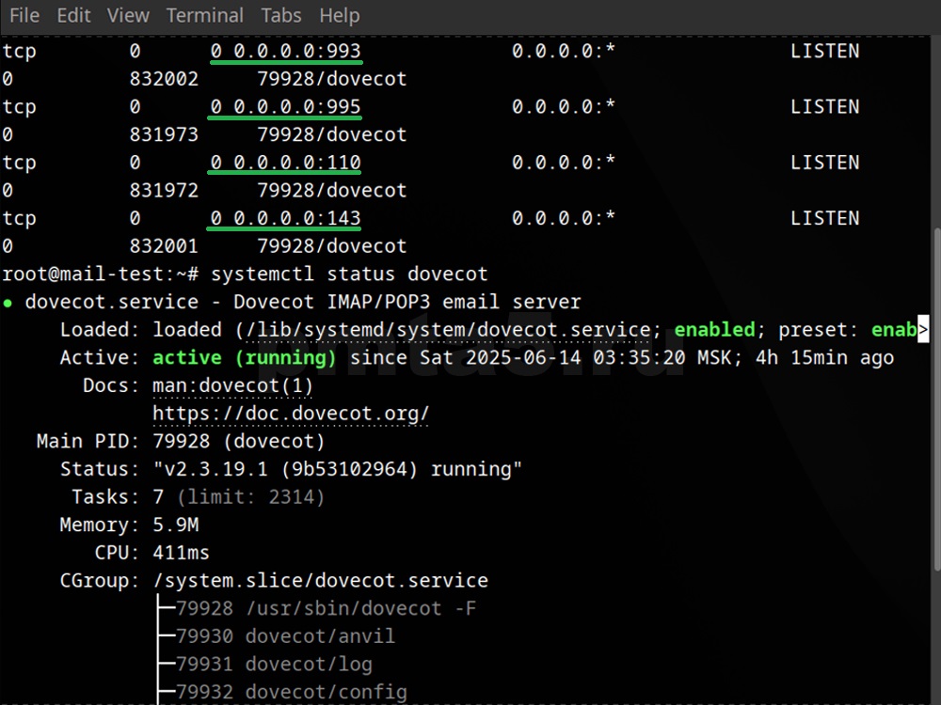
Task: Click the truncated-line '>' marker
Action: 923,330
